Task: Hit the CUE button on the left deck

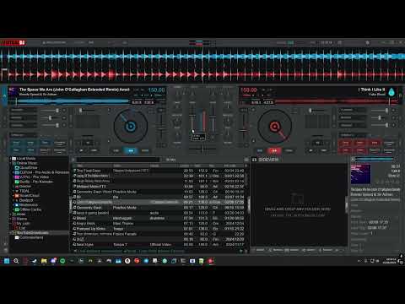Action: click(x=116, y=150)
